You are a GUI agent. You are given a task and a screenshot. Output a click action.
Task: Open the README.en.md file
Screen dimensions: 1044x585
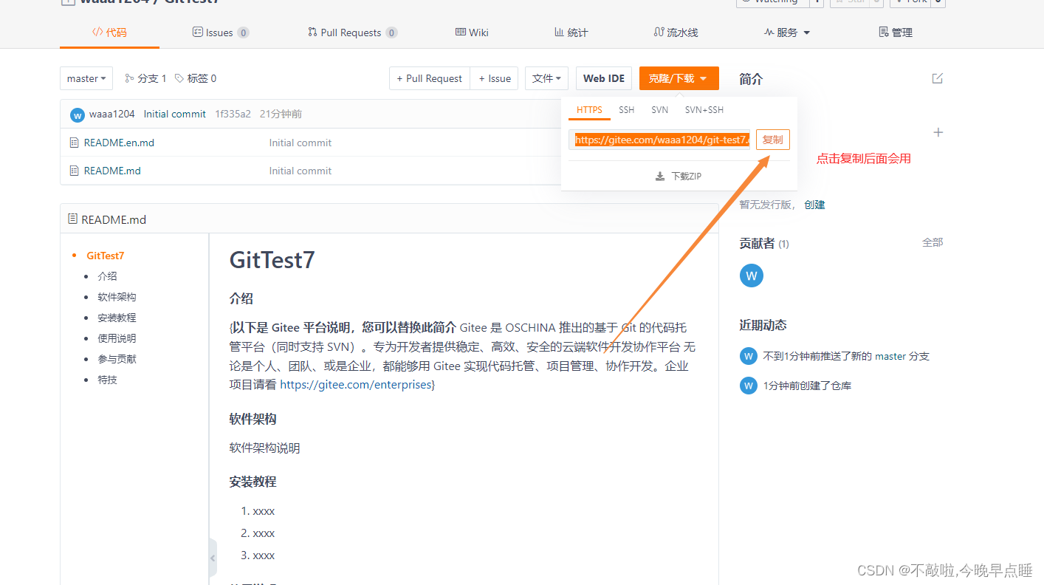119,143
